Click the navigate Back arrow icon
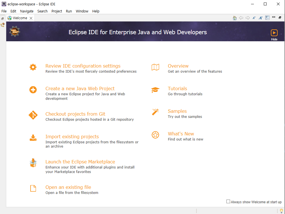Image resolution: width=285 pixels, height=214 pixels. point(241,18)
